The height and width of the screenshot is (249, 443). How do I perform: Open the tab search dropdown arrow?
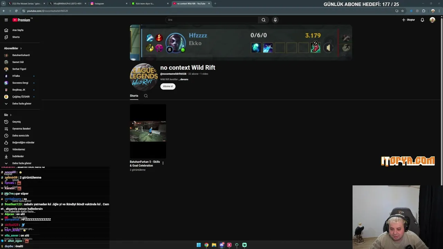coord(3,3)
